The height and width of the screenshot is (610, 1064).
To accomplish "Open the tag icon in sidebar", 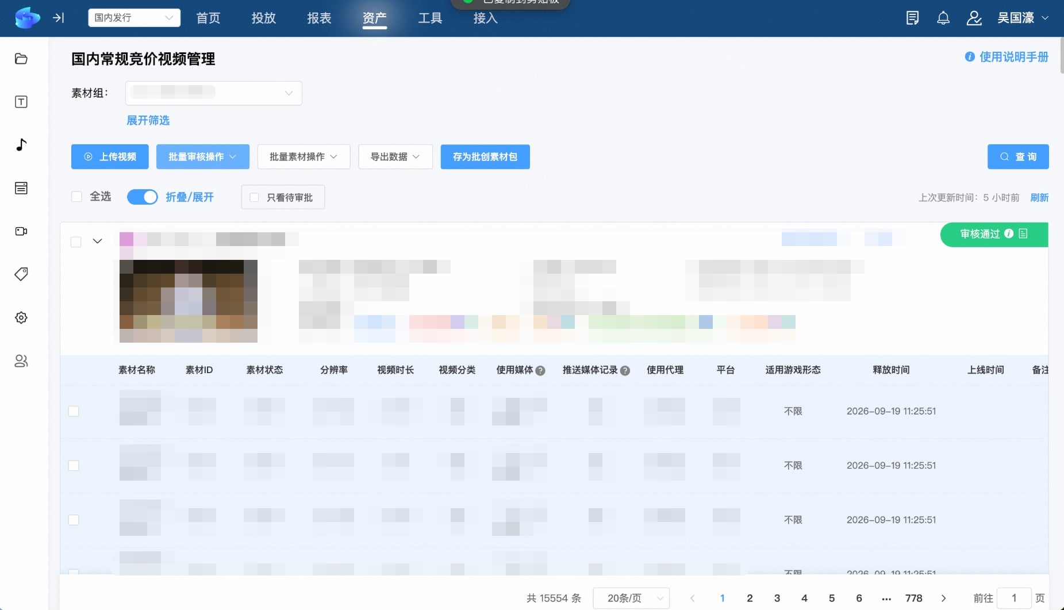I will (x=21, y=274).
